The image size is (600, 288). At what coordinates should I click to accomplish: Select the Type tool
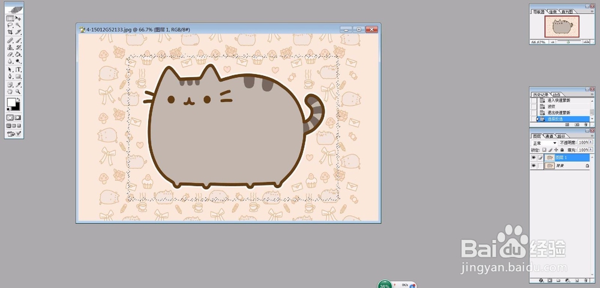pos(18,69)
